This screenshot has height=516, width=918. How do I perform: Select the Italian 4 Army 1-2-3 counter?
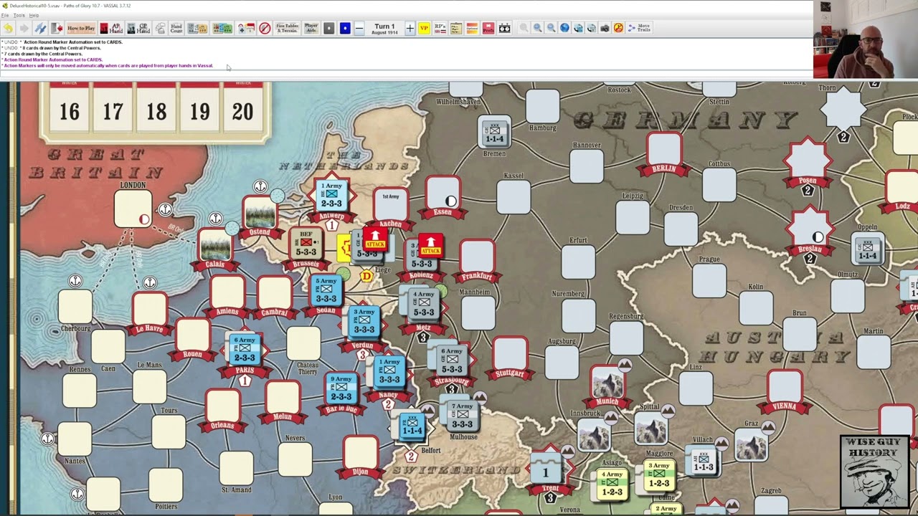pyautogui.click(x=612, y=484)
